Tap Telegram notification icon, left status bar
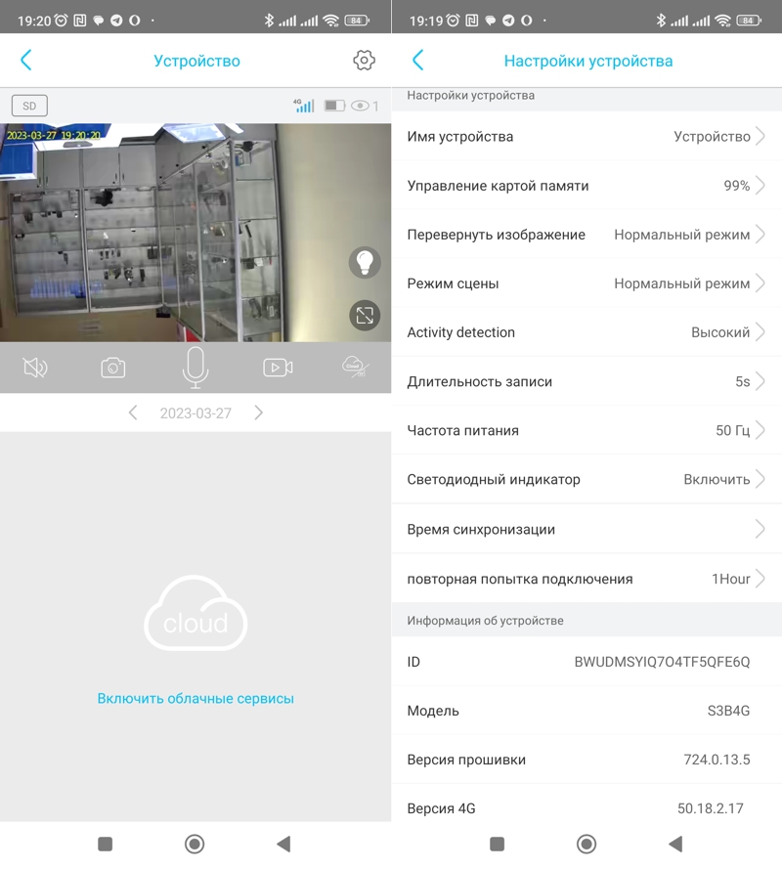The width and height of the screenshot is (782, 869). [x=116, y=21]
